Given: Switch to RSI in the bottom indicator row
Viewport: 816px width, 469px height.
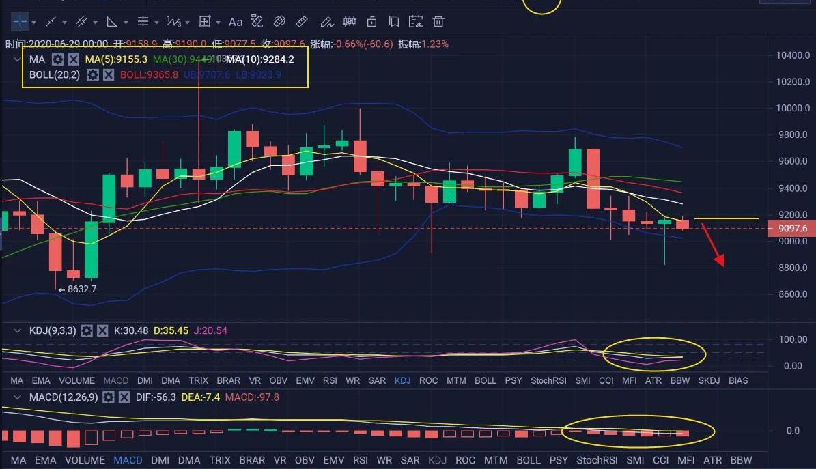Looking at the screenshot, I should [x=361, y=460].
